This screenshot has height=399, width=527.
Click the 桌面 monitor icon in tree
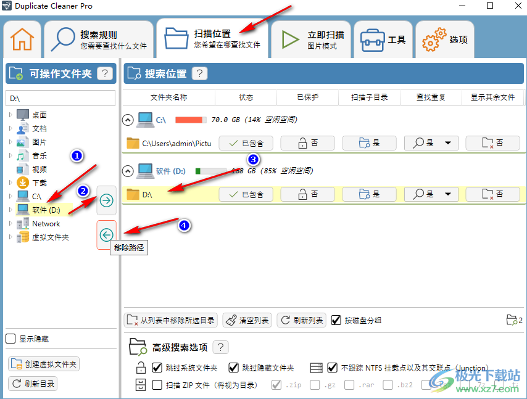click(23, 115)
